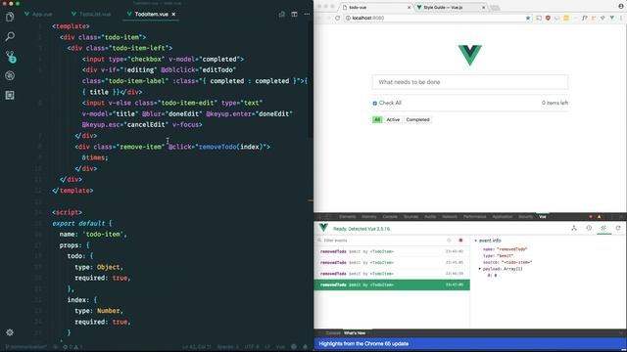Click the localhost site info icon
Viewport: 627px width, 352px height.
pyautogui.click(x=348, y=18)
